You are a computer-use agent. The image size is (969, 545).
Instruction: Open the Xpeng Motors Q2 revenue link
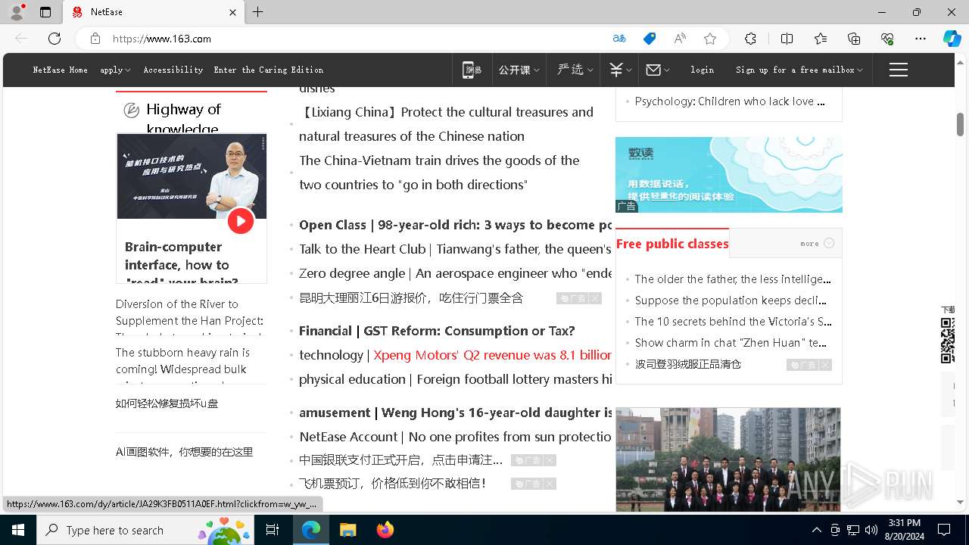point(492,355)
